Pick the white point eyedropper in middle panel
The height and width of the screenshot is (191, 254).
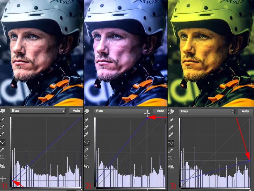[86, 134]
